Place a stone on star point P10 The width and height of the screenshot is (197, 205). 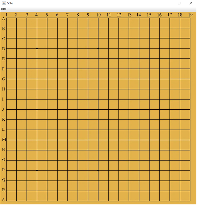click(98, 171)
